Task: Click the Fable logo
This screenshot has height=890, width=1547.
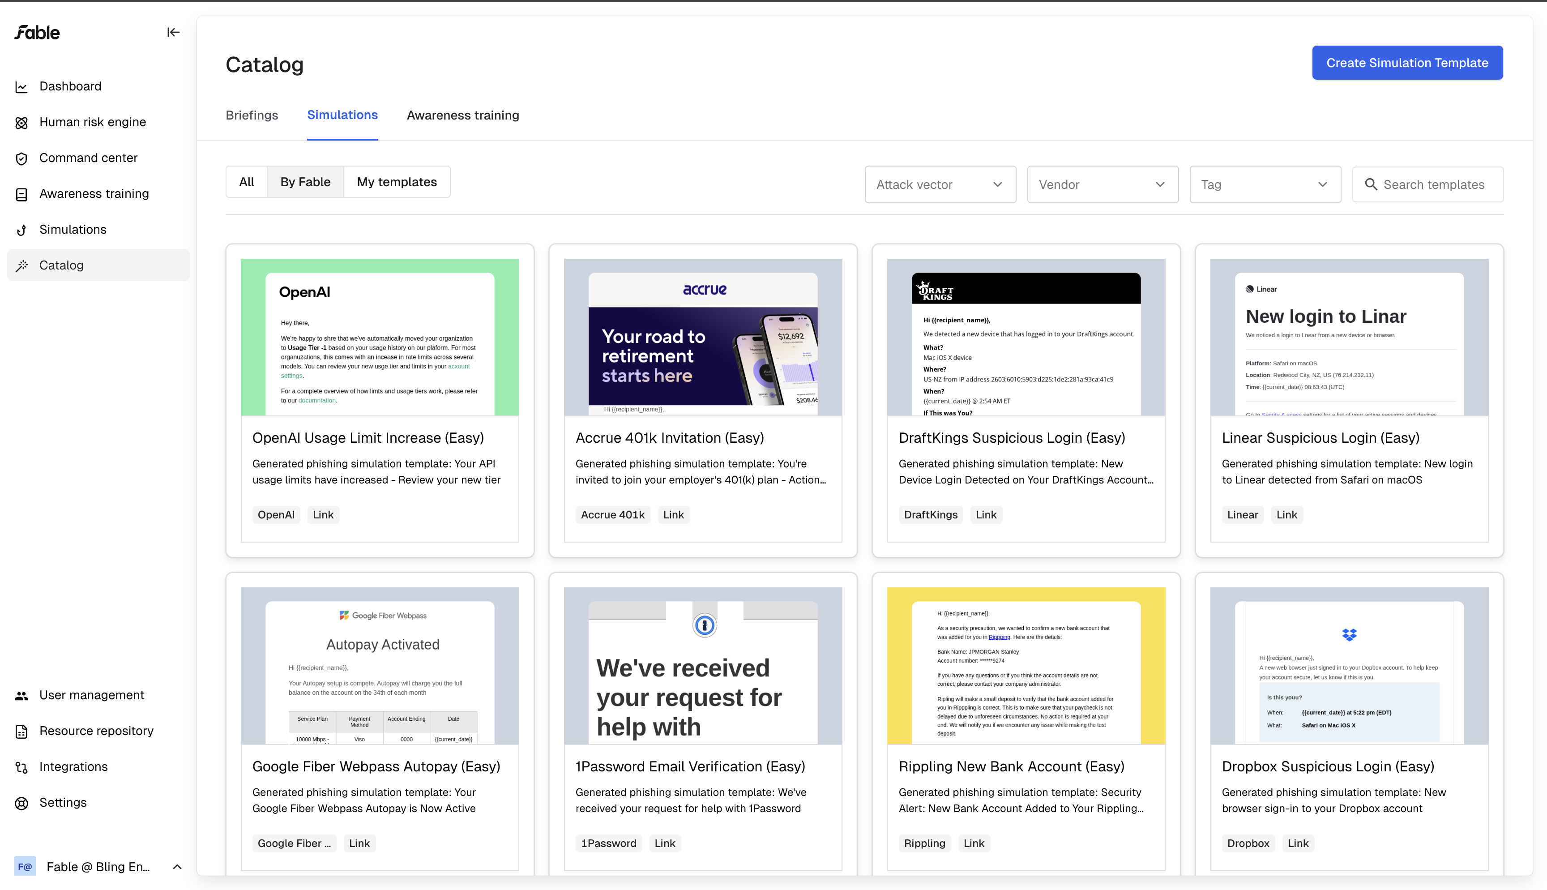Action: [37, 32]
